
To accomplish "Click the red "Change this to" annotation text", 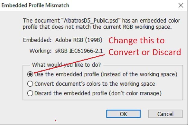I will pos(136,40).
